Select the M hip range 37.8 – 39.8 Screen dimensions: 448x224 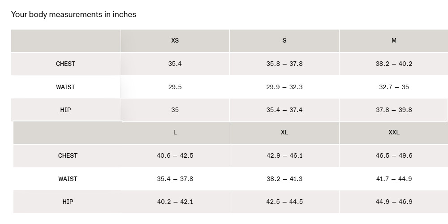tap(394, 110)
